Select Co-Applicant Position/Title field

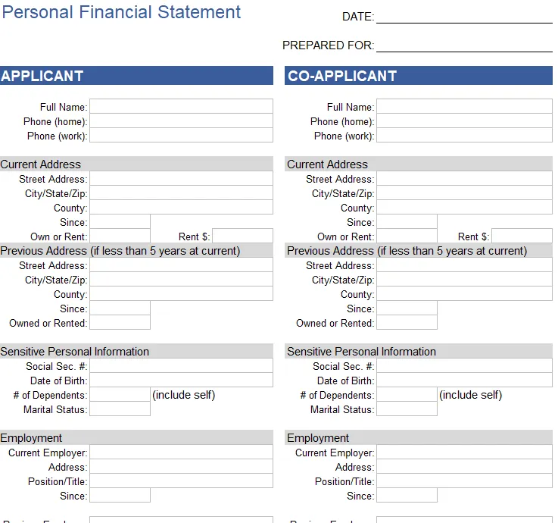(464, 481)
